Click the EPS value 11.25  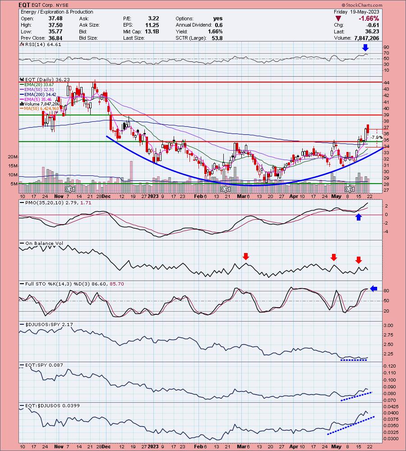coord(152,25)
